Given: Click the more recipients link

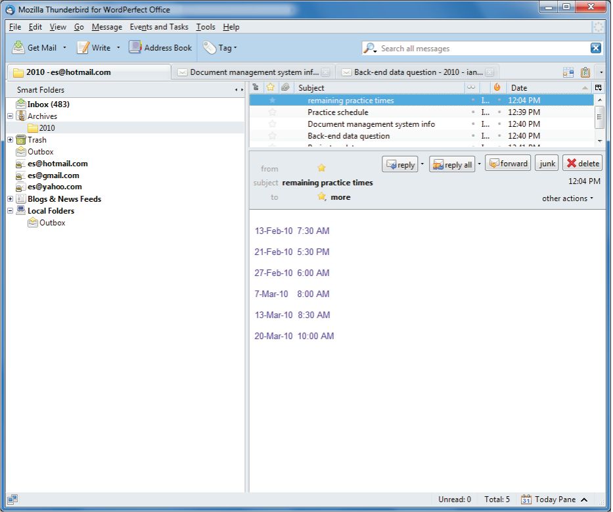Looking at the screenshot, I should click(340, 197).
